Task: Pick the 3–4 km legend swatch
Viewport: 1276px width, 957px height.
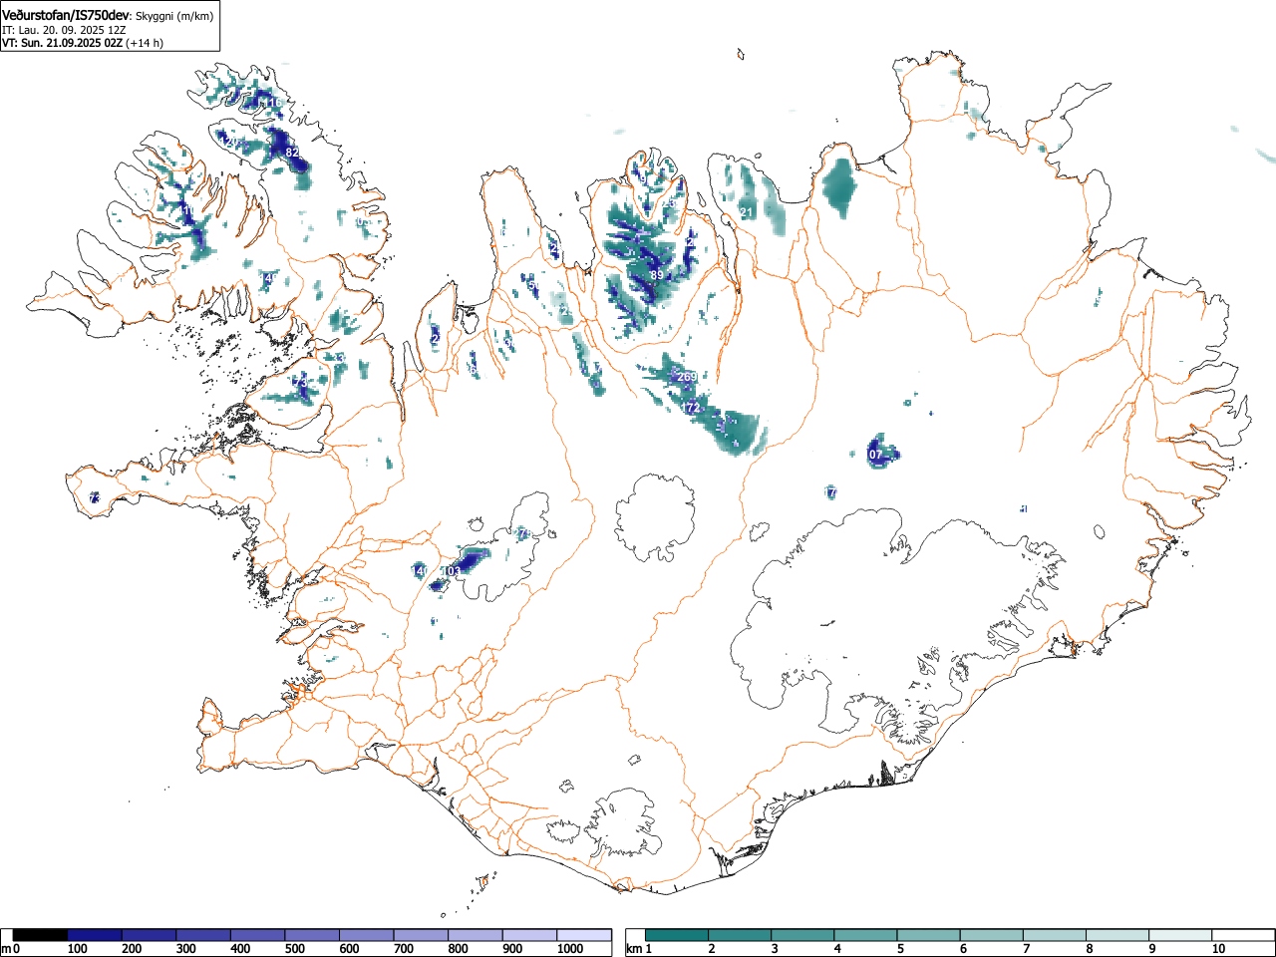Action: click(803, 935)
